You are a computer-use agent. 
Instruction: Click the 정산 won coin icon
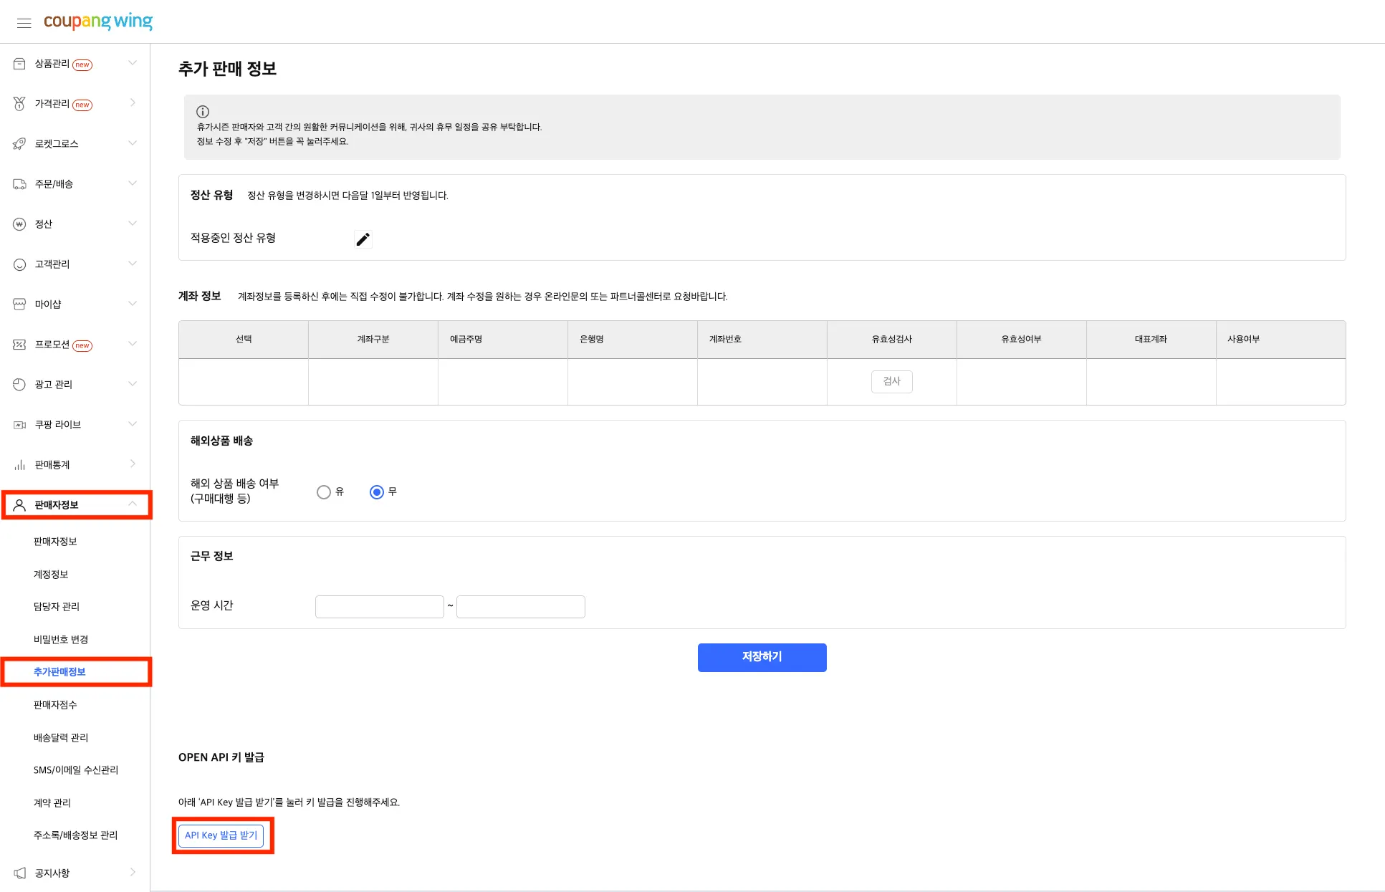[19, 224]
